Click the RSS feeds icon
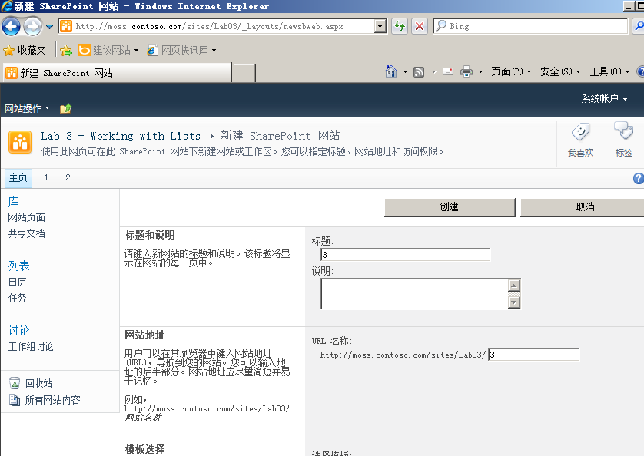Screen dimensions: 644x456 tap(419, 72)
